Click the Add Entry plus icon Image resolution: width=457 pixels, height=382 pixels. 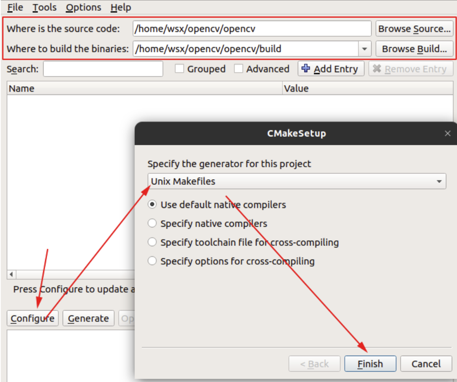click(305, 69)
